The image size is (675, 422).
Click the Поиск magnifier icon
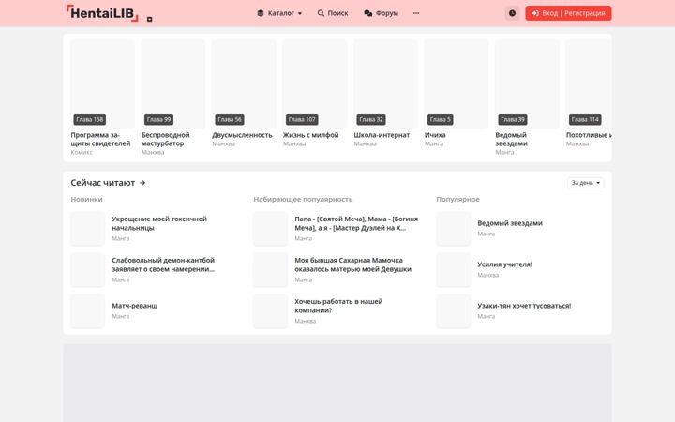tap(321, 13)
